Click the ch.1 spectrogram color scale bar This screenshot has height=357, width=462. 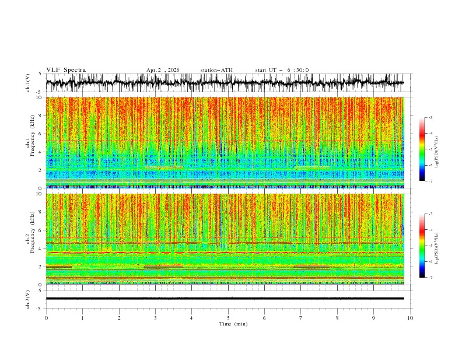(x=422, y=149)
